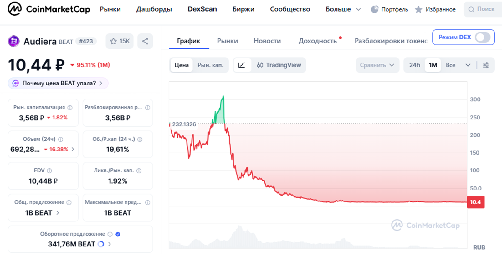This screenshot has width=502, height=254.
Task: Add Audiera to watchlist with star 15K
Action: click(x=120, y=41)
